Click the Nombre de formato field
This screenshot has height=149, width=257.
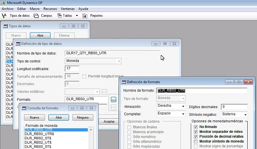coord(202,91)
